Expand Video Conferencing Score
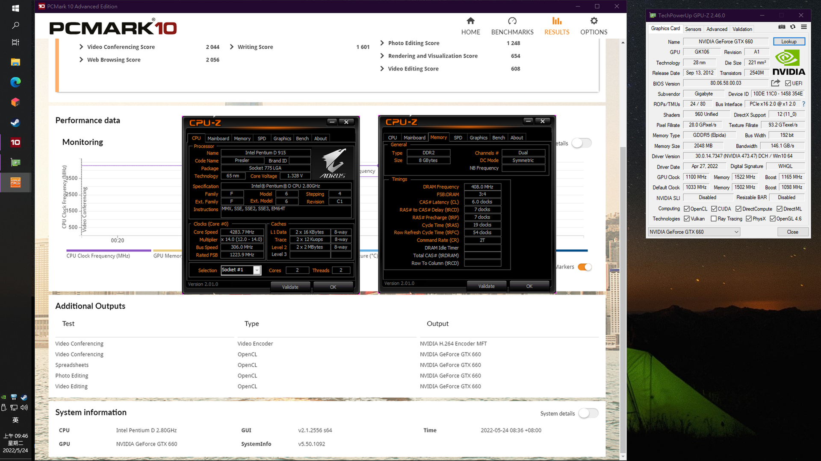821x461 pixels. 81,47
